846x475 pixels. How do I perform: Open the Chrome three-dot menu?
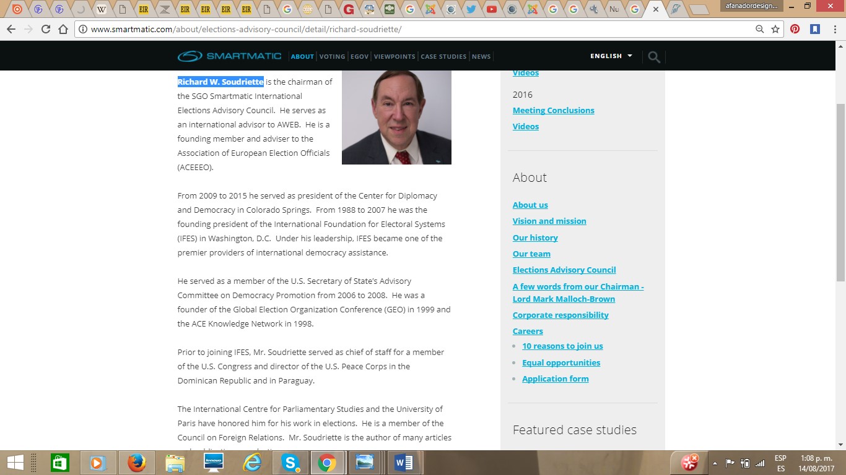click(834, 29)
